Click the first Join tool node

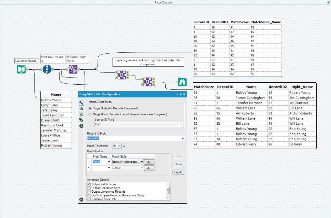tap(122, 75)
